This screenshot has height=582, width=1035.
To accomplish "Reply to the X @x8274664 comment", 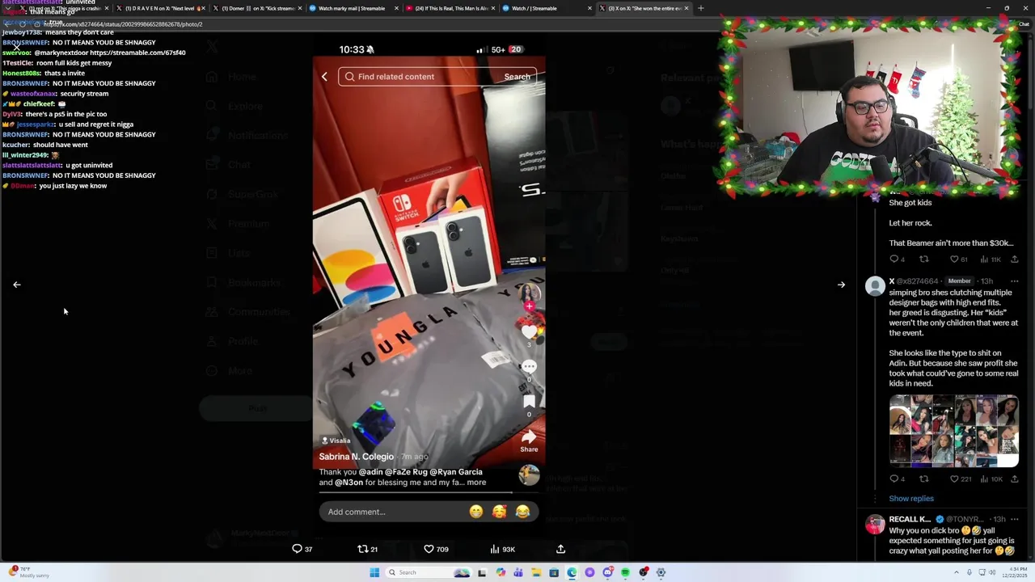I will coord(897,479).
